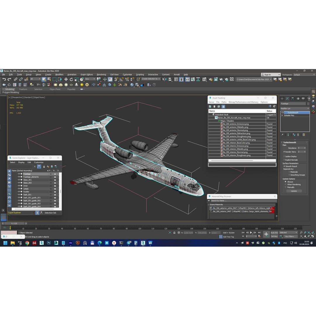Open Customize menu in Scene Explorer
The width and height of the screenshot is (316, 316).
click(39, 162)
